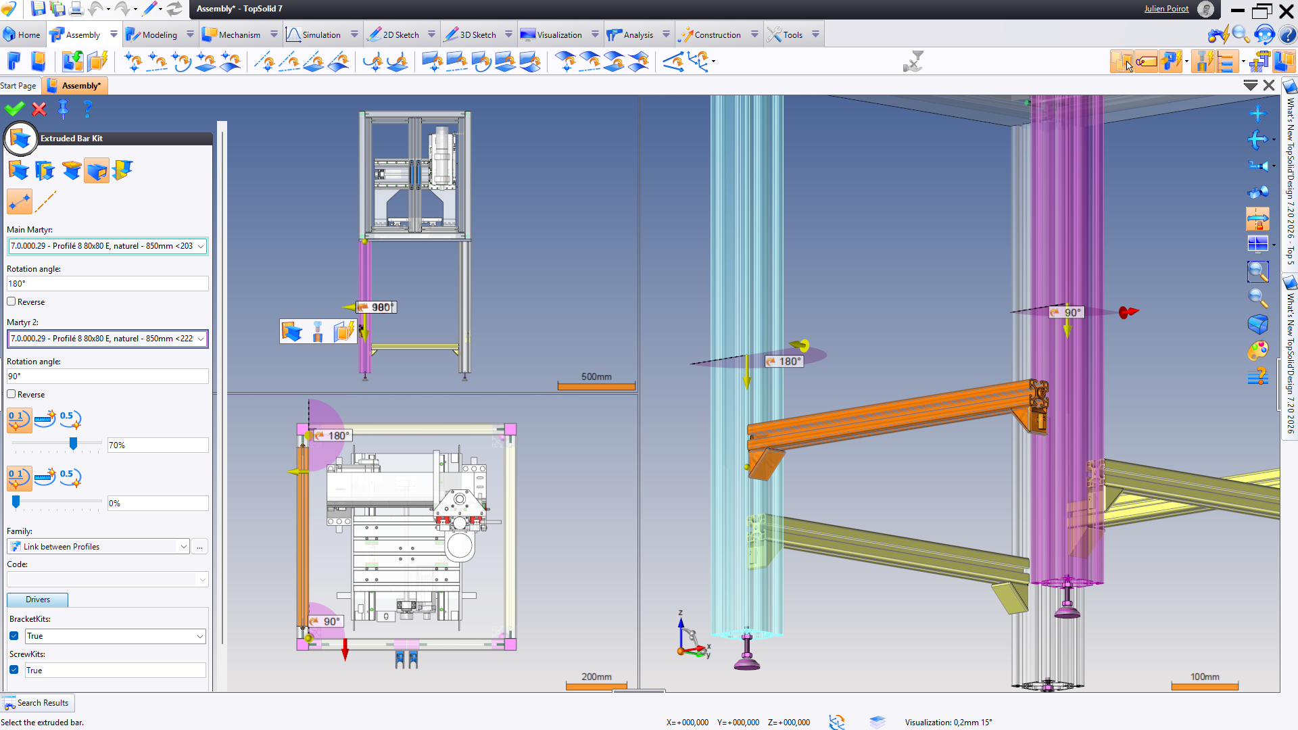
Task: Open Julien Poirot account link
Action: 1166,9
